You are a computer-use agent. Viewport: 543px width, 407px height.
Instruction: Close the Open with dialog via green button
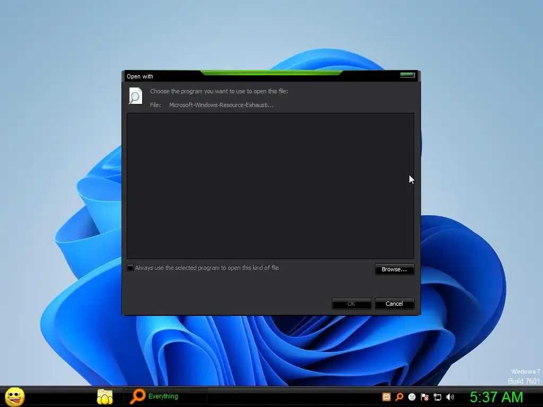click(x=407, y=75)
